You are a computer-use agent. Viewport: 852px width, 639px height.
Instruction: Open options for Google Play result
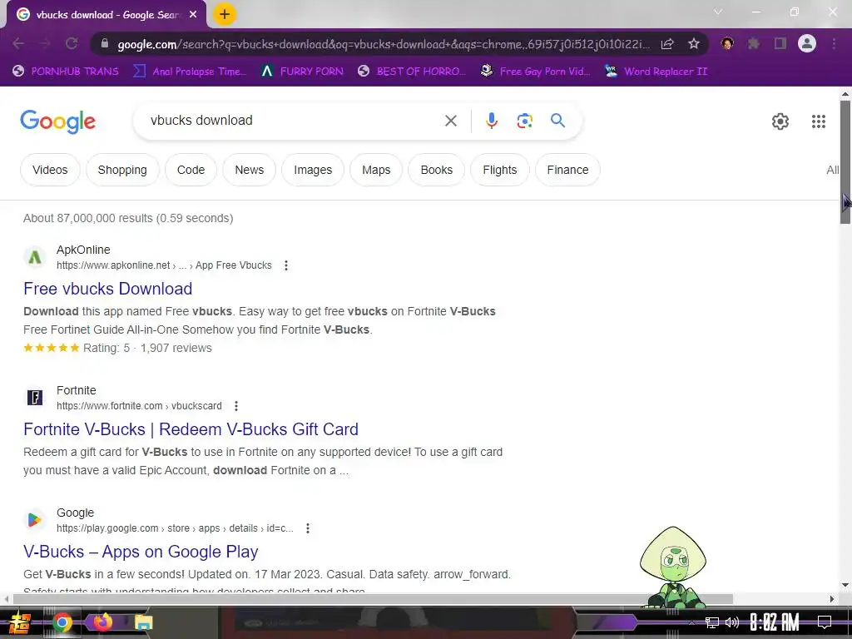tap(308, 528)
